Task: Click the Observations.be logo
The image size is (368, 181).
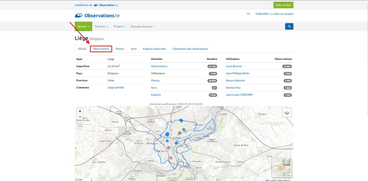Action: 97,15
